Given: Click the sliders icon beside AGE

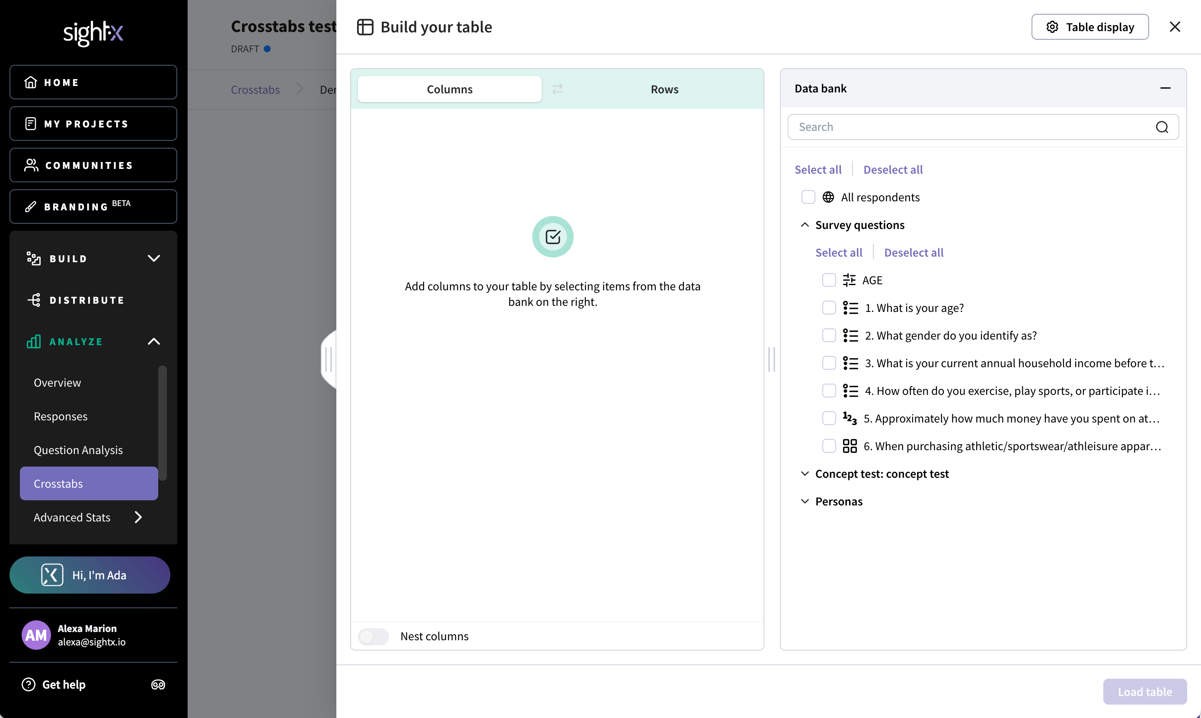Looking at the screenshot, I should point(849,280).
